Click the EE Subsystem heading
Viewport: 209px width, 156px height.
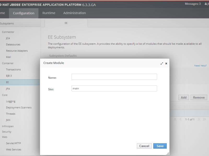coord(62,37)
